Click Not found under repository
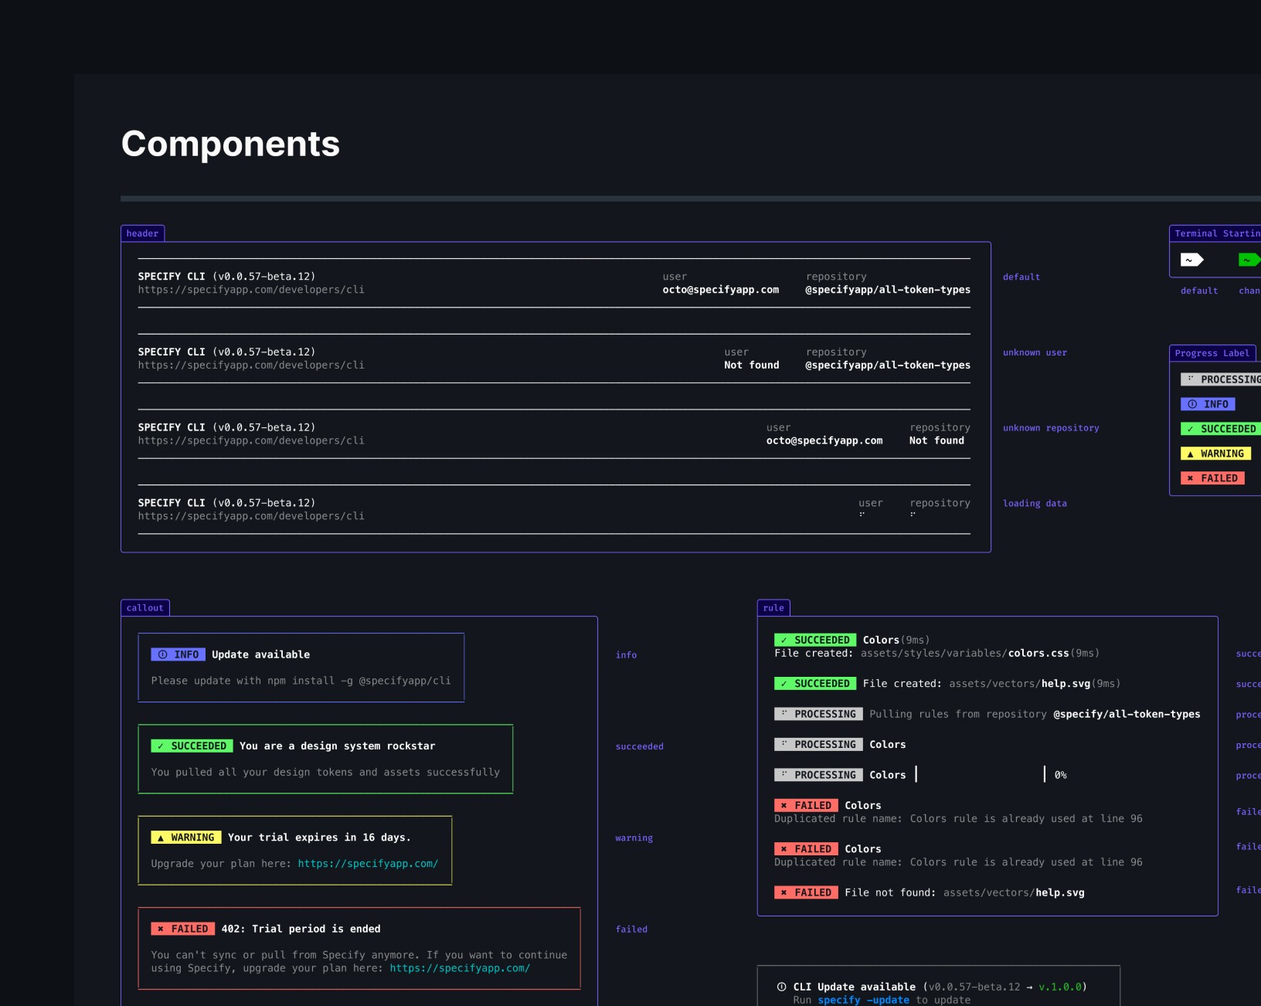1261x1006 pixels. pyautogui.click(x=936, y=440)
